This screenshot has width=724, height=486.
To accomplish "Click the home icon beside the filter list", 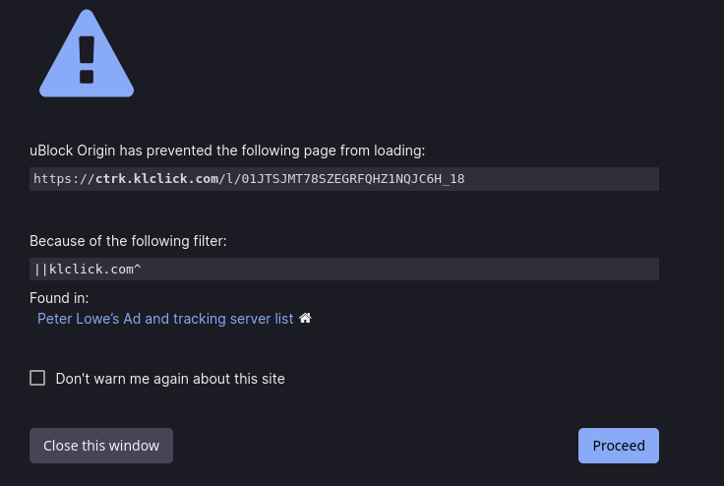I will tap(305, 319).
